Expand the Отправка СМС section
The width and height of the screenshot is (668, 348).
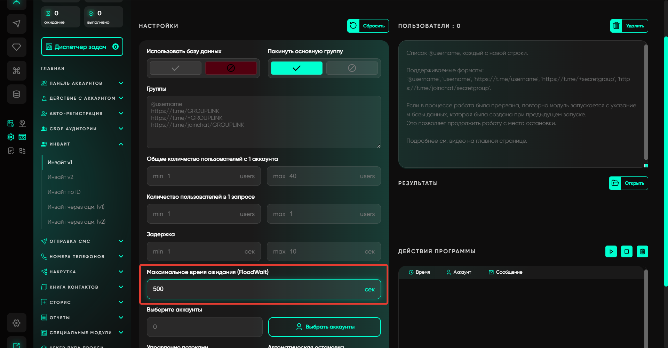click(82, 241)
